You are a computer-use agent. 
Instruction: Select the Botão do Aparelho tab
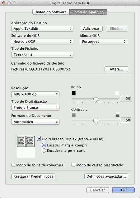click(x=88, y=12)
